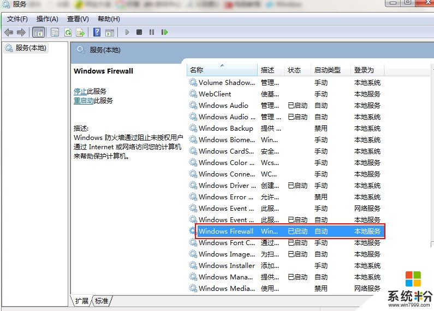The height and width of the screenshot is (311, 434).
Task: Open the 帮助(H) menu
Action: pyautogui.click(x=109, y=19)
